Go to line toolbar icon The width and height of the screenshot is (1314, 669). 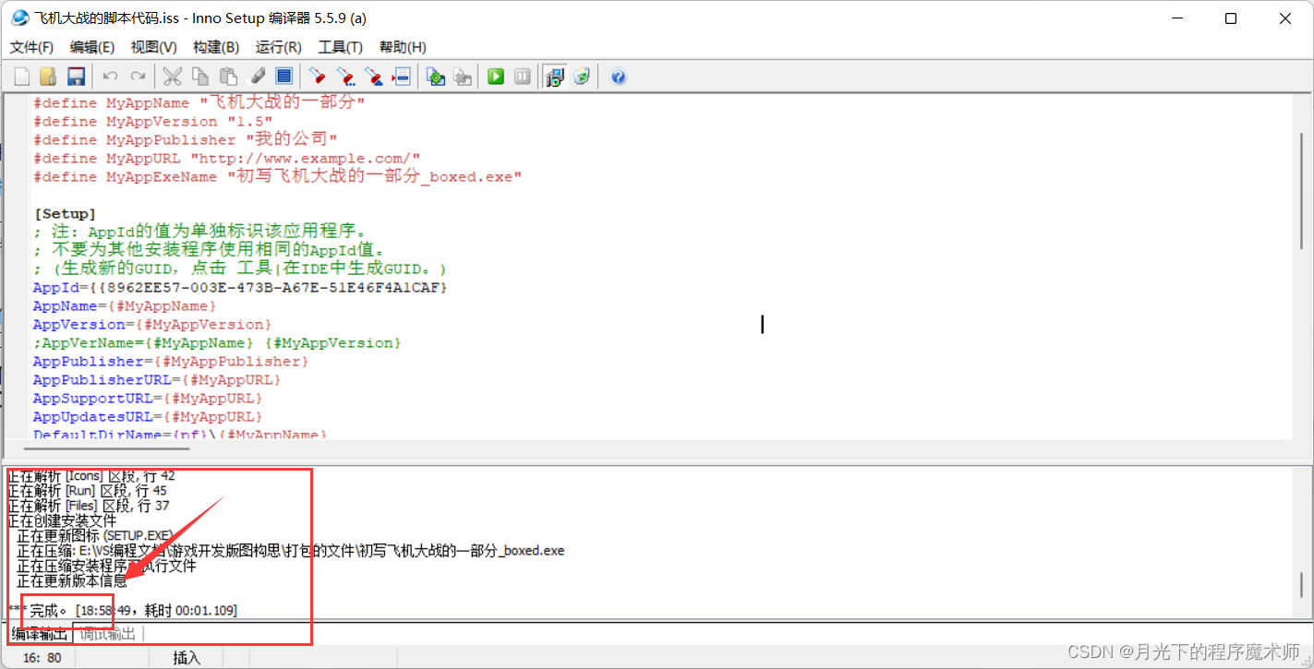tap(402, 77)
